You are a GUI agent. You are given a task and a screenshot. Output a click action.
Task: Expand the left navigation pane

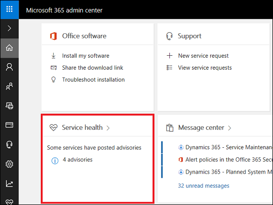click(9, 28)
